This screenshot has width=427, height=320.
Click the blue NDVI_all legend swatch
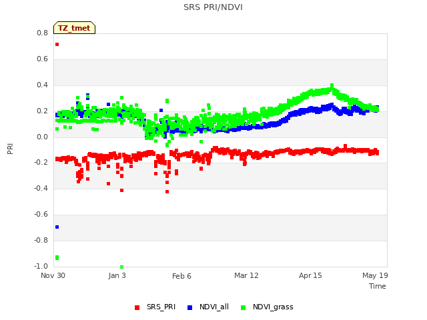coord(189,307)
